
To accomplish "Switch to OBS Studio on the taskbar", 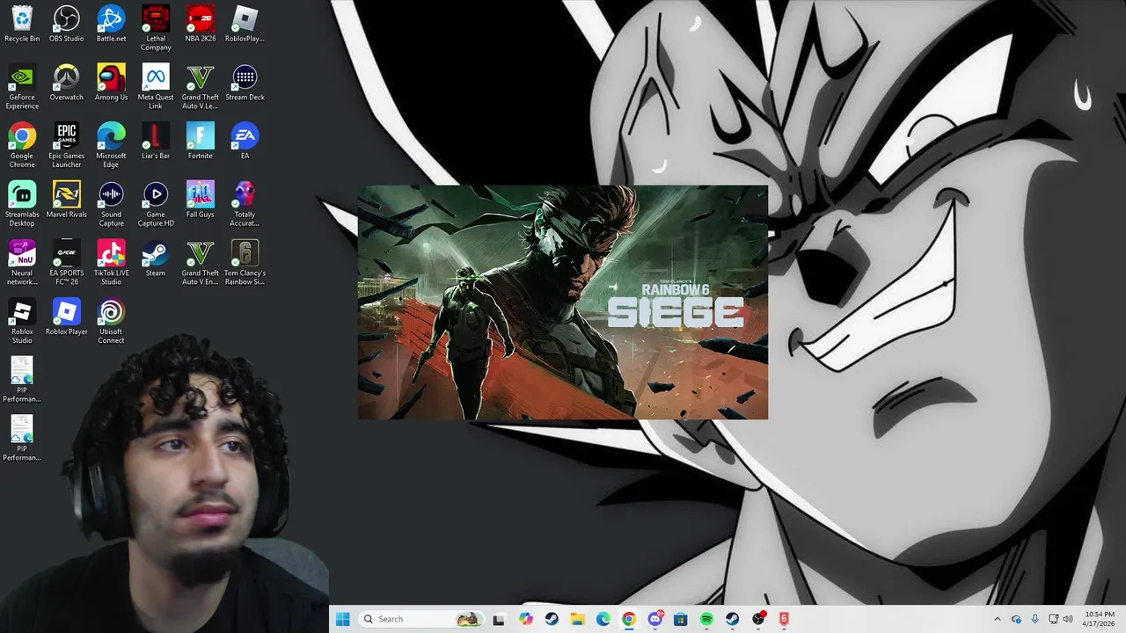I will [x=758, y=619].
